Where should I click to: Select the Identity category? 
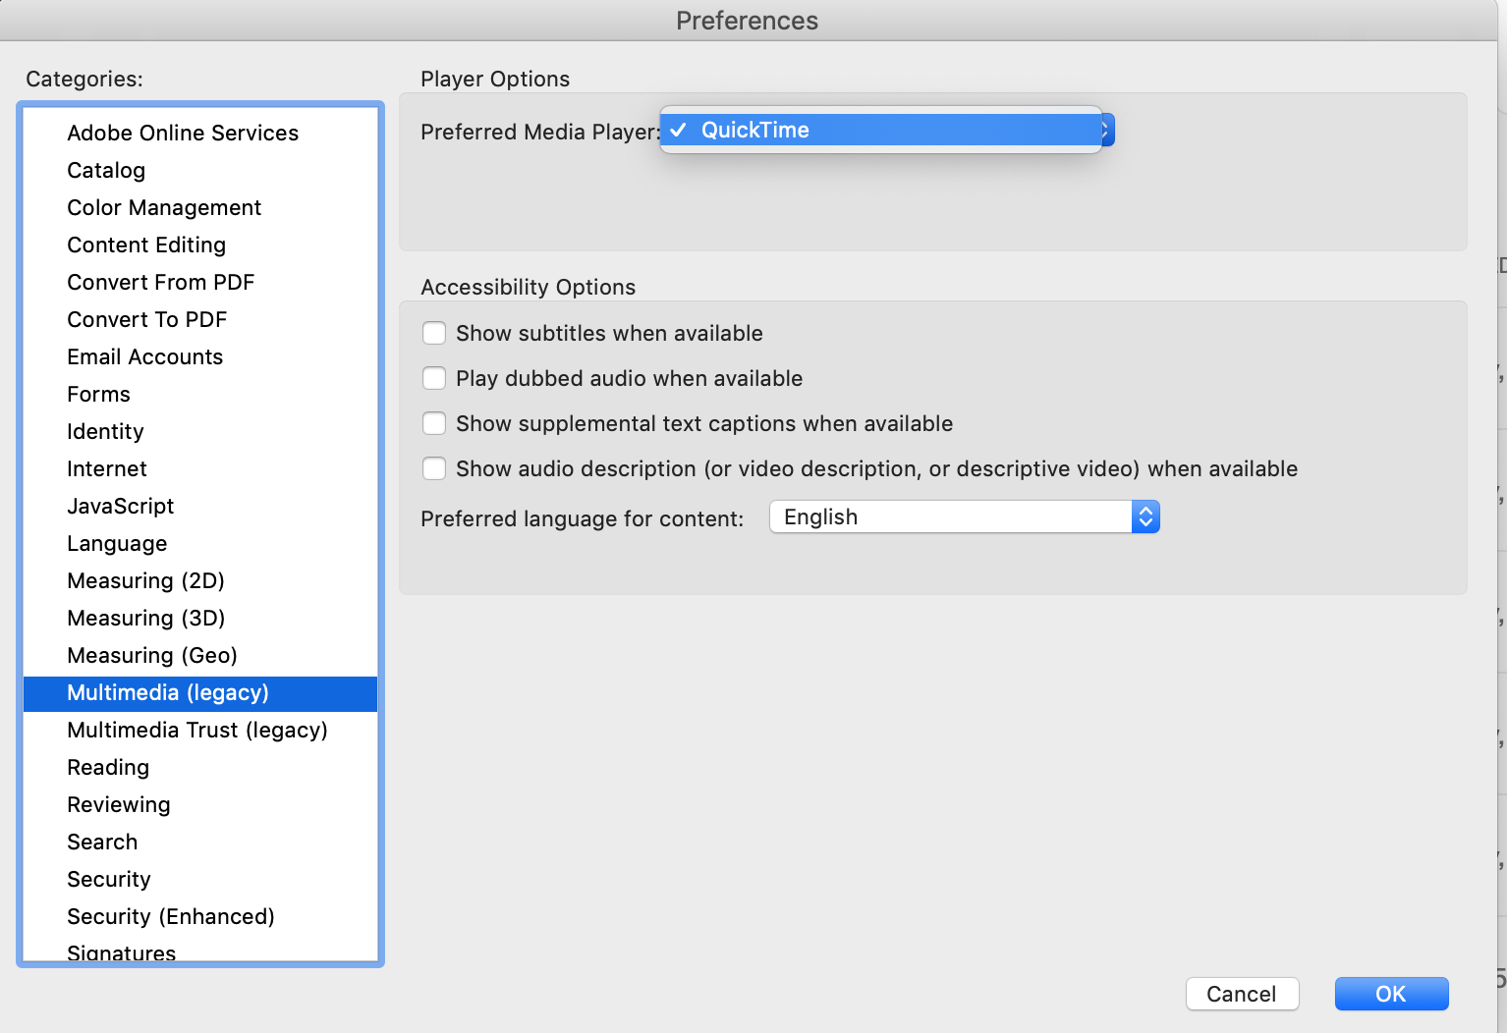pyautogui.click(x=104, y=431)
